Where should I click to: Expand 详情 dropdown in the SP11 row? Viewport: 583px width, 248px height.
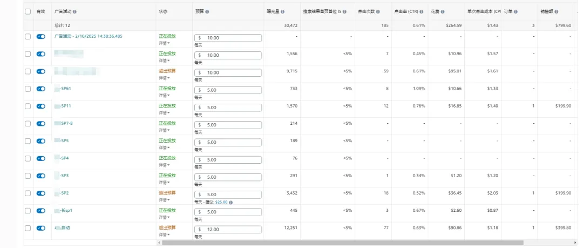point(164,113)
